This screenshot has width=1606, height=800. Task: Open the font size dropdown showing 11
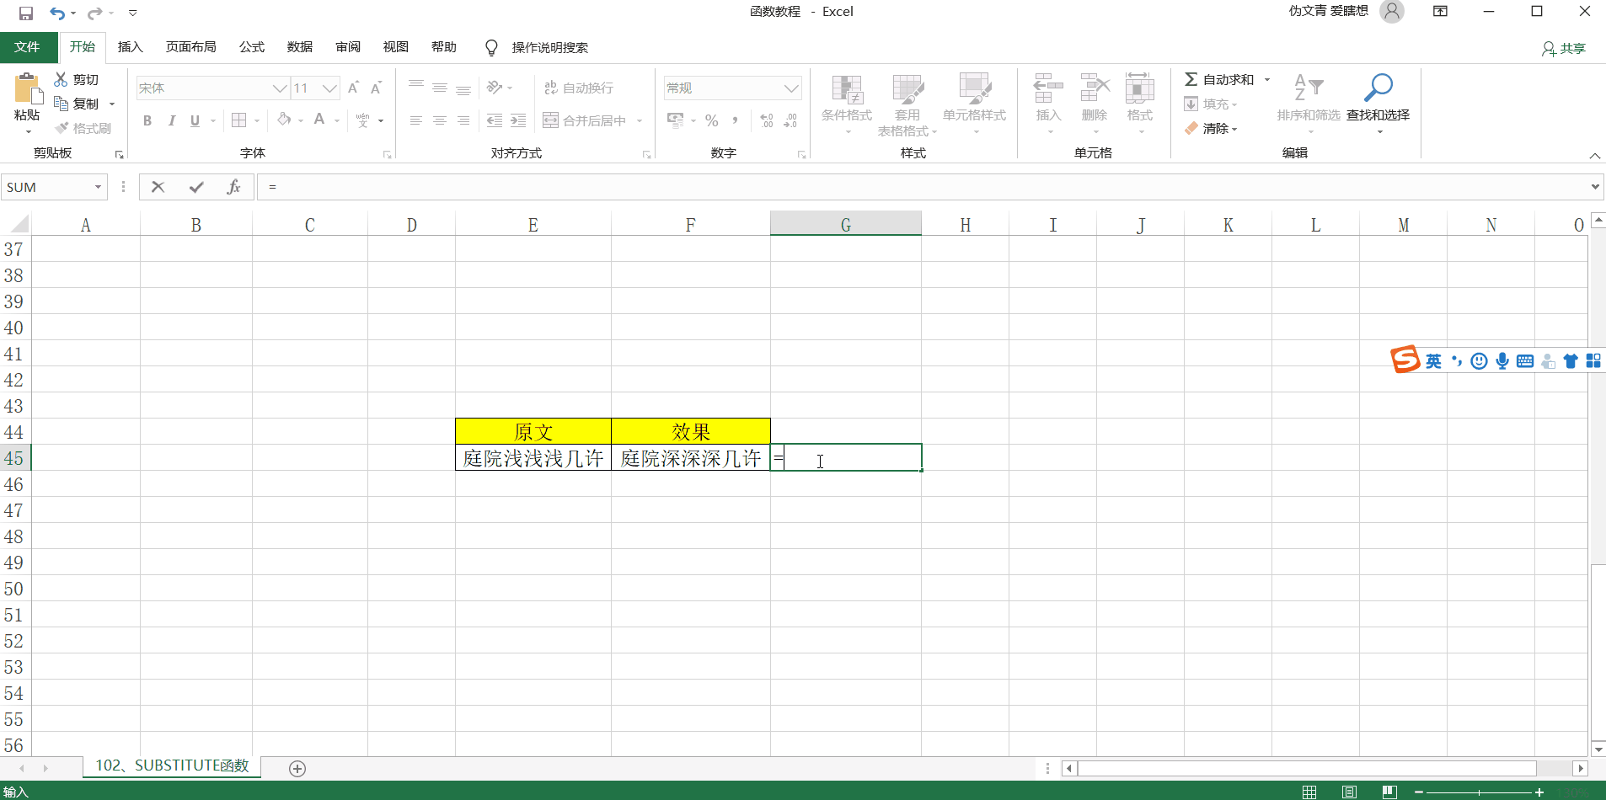[329, 88]
